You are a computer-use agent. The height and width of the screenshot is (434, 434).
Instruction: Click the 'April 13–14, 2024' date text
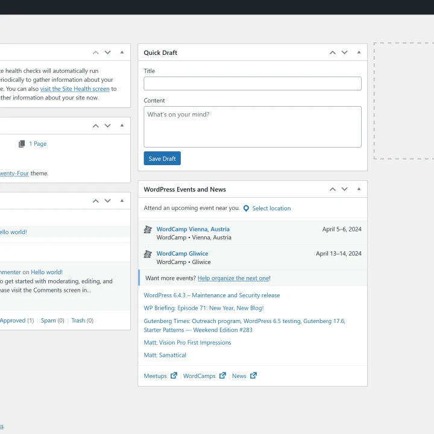point(339,254)
